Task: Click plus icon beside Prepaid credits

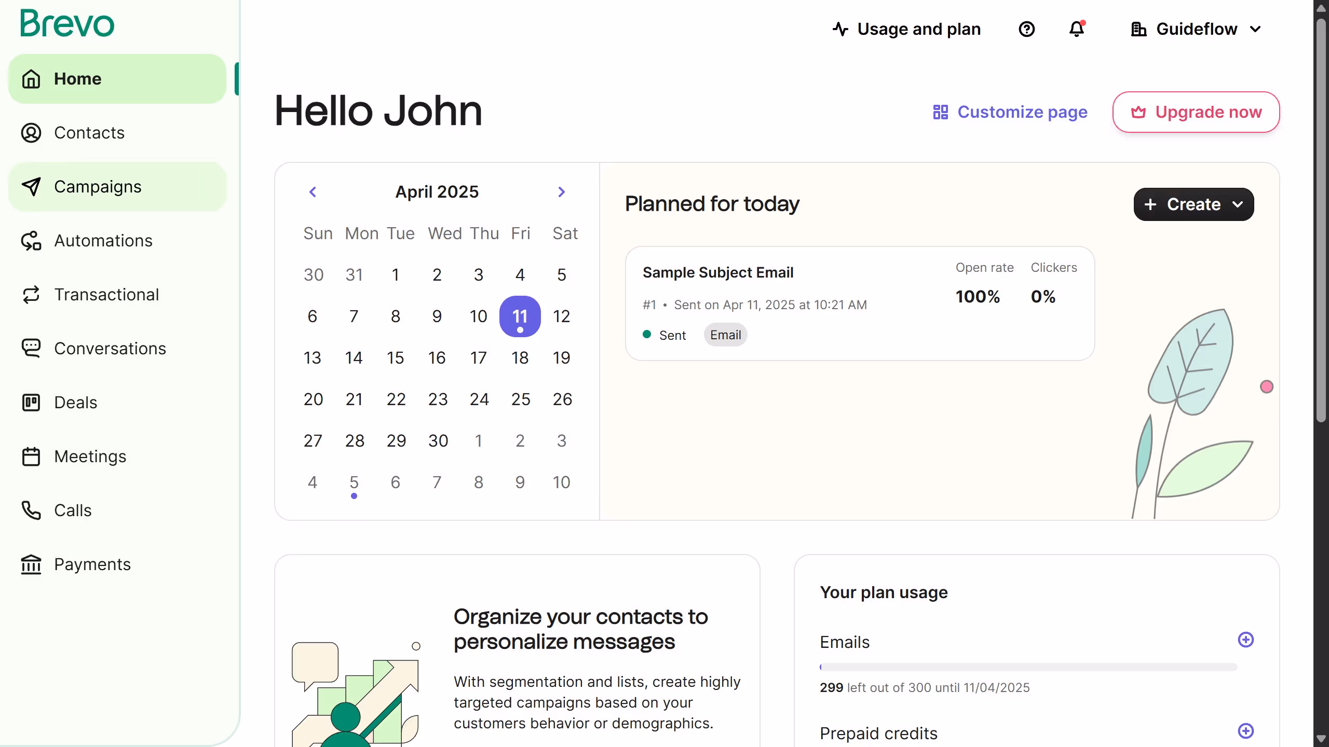Action: 1245,731
